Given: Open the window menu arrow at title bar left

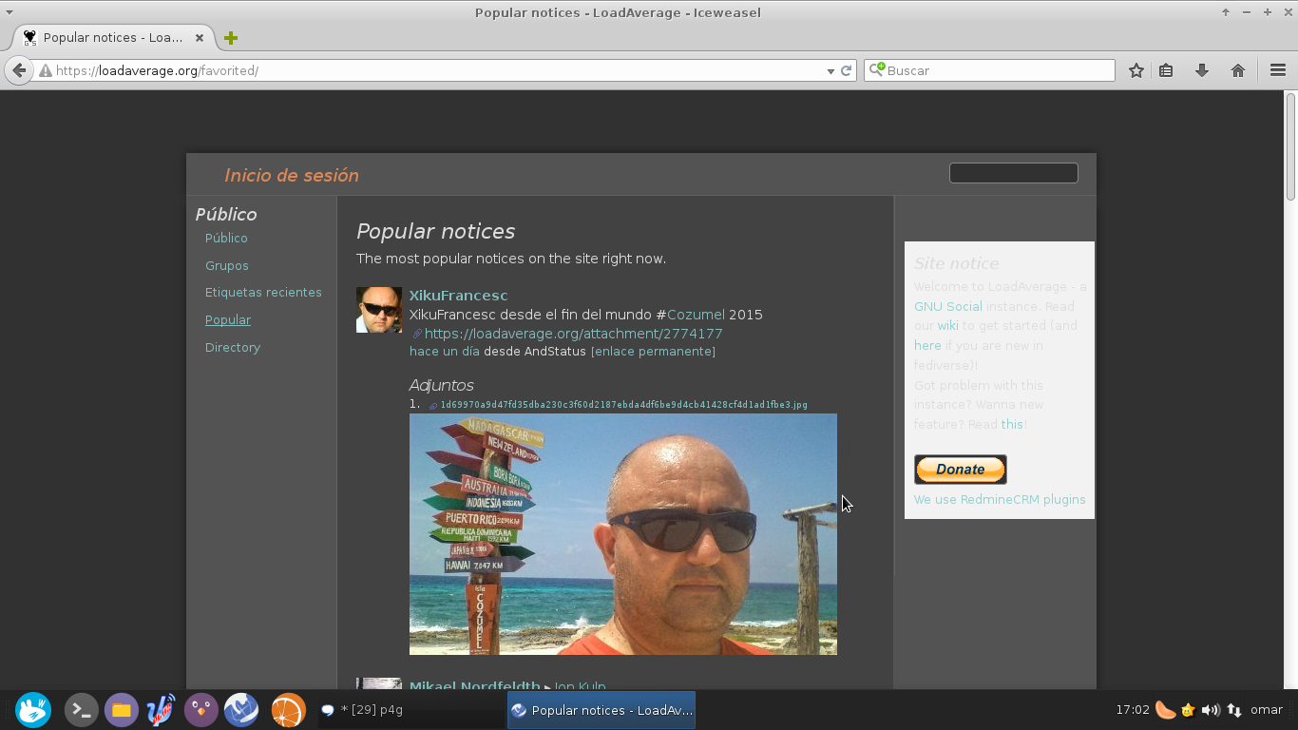Looking at the screenshot, I should [x=10, y=11].
